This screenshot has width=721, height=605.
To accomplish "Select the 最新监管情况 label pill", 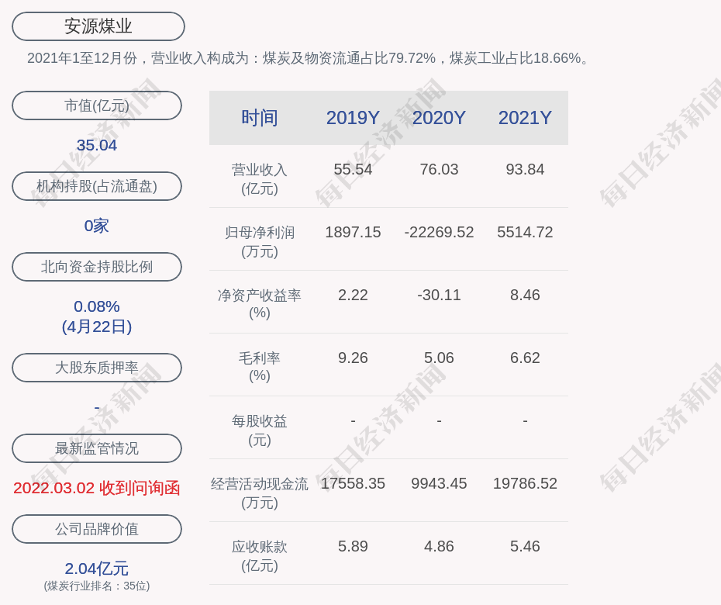I will [97, 448].
